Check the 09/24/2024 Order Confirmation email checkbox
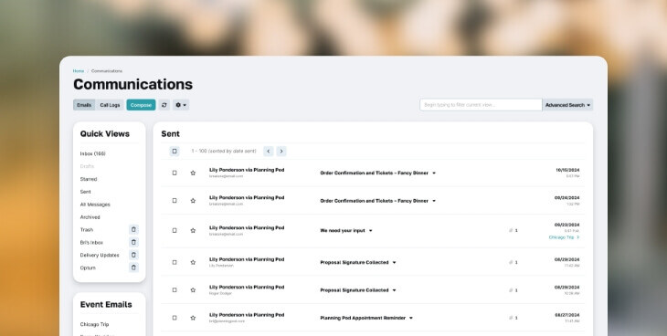Viewport: 667px width, 336px height. (x=175, y=201)
